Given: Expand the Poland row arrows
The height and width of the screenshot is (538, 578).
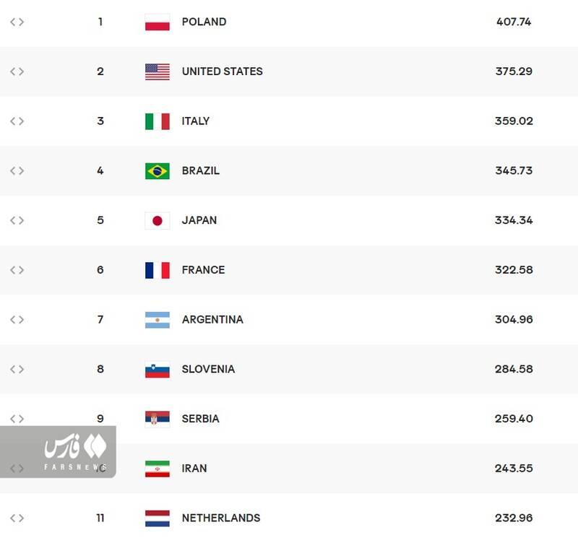Looking at the screenshot, I should [17, 22].
